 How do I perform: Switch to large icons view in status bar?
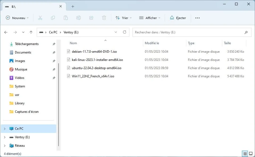point(251,154)
